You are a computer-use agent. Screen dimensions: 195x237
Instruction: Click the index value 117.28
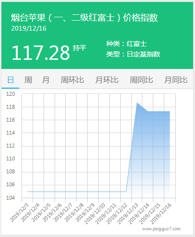pyautogui.click(x=41, y=53)
